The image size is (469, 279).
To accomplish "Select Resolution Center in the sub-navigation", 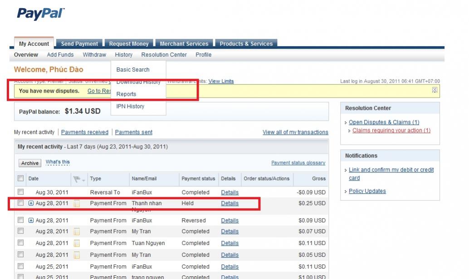I will click(x=164, y=55).
